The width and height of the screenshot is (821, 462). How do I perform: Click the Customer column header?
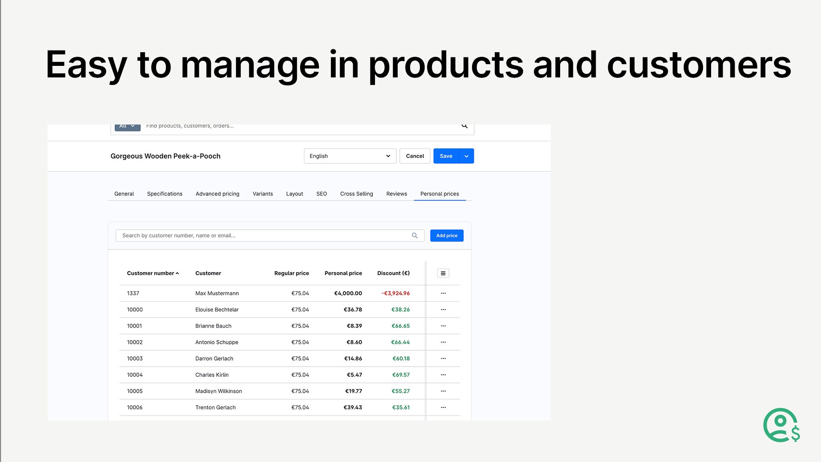click(x=208, y=273)
